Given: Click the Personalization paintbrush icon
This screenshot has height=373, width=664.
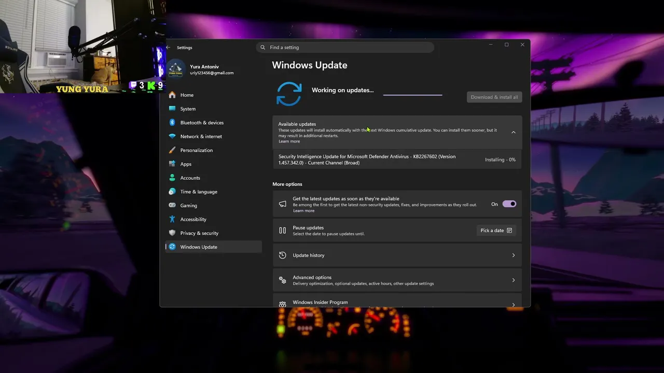Looking at the screenshot, I should point(172,150).
